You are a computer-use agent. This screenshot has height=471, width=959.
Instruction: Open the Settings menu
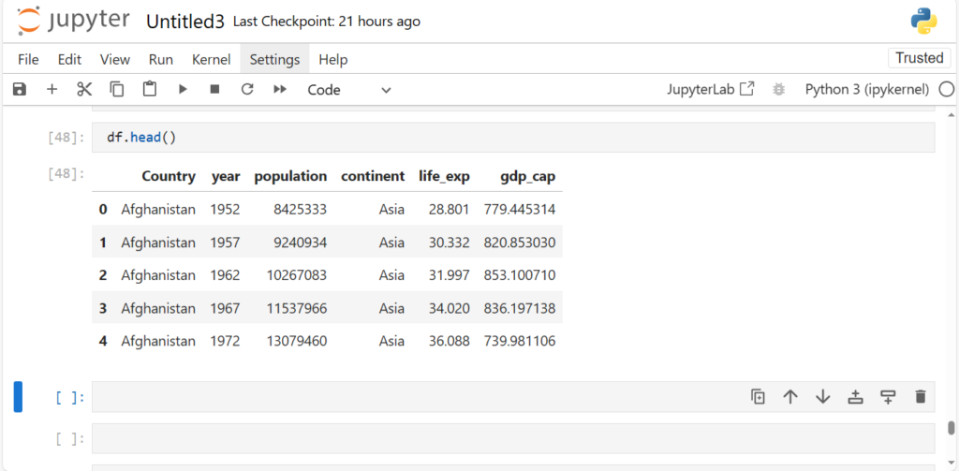pyautogui.click(x=274, y=59)
